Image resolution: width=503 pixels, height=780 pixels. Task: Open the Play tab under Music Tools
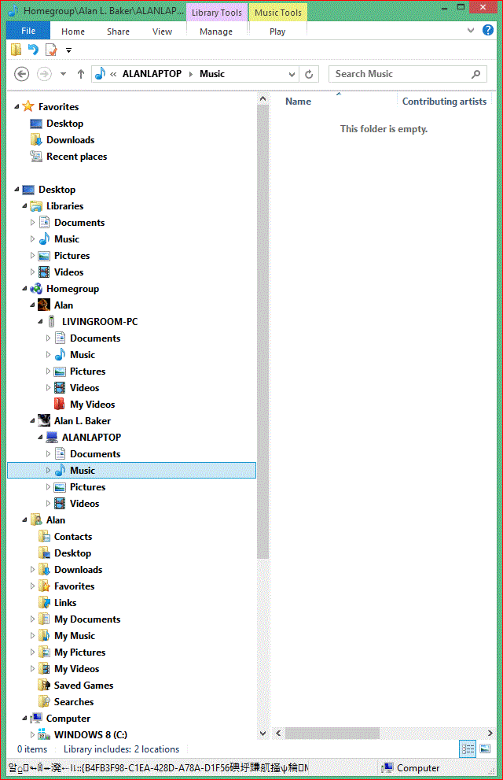[x=277, y=31]
